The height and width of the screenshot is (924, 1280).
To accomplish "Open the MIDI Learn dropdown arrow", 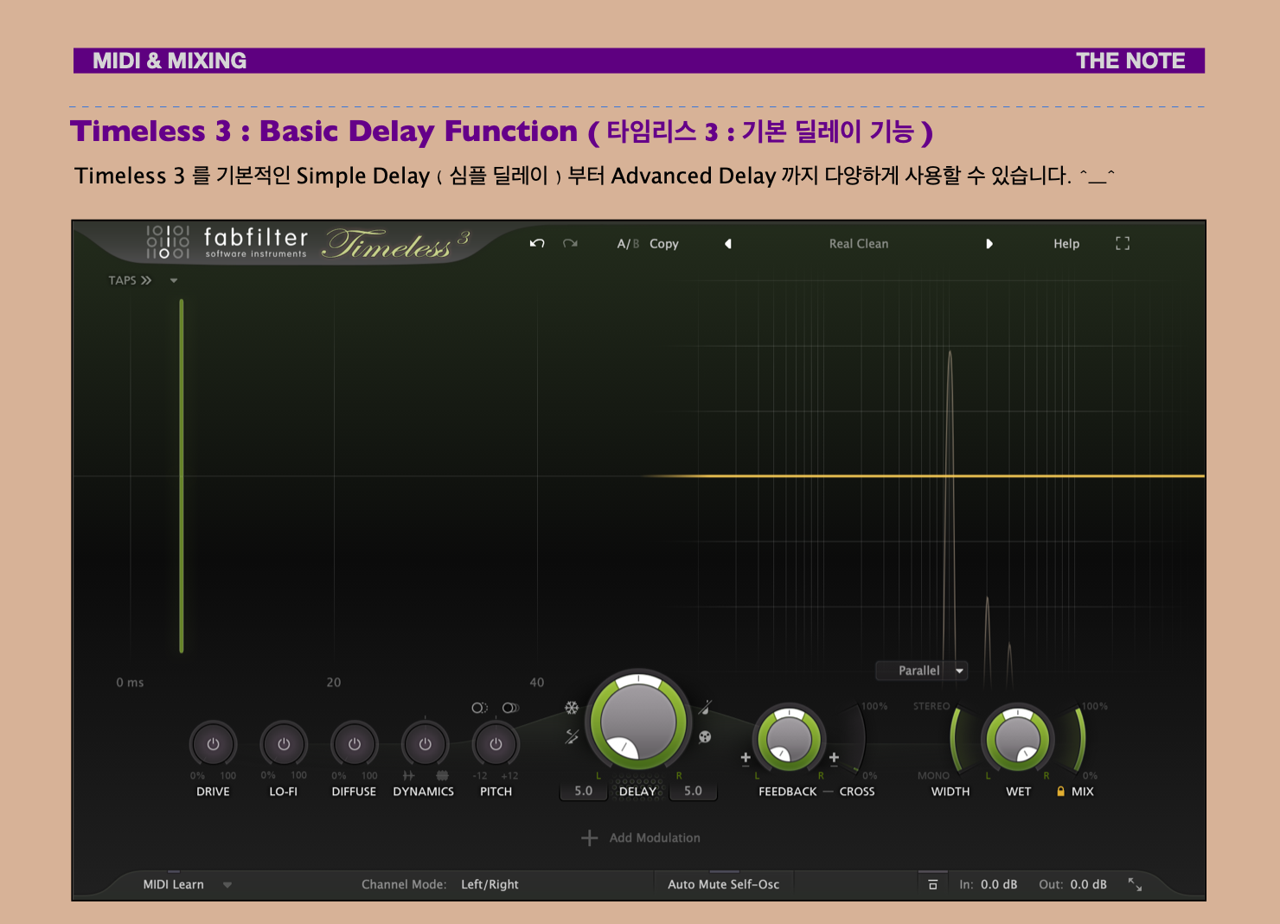I will point(227,885).
